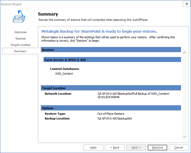
Task: Click the summary scroll down arrow
Action: (184, 136)
